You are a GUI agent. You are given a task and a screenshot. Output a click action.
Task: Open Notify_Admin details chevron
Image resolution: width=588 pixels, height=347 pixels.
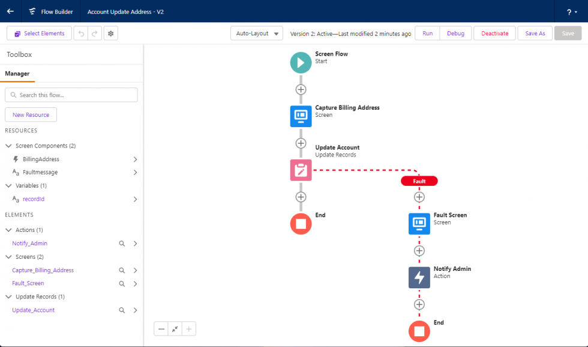point(136,243)
